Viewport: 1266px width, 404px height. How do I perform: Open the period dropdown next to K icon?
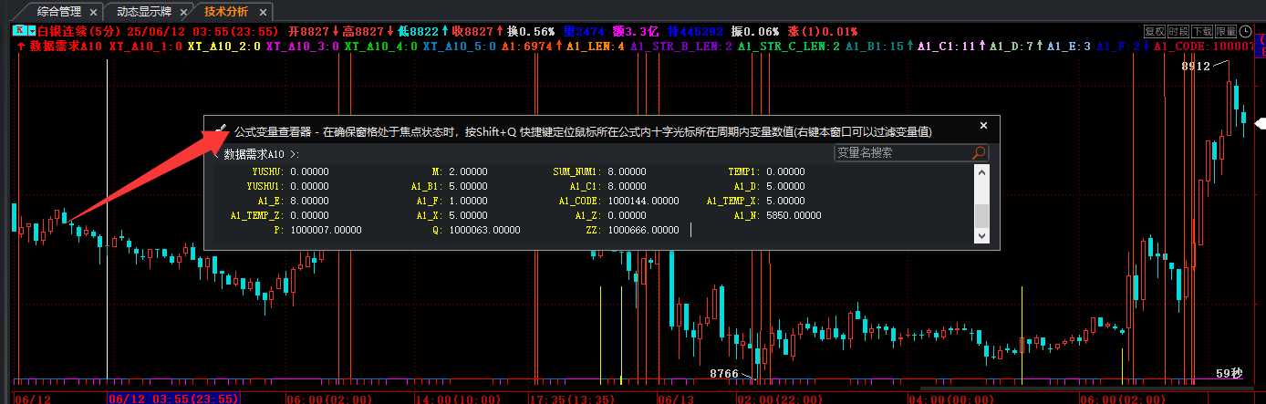coord(30,30)
